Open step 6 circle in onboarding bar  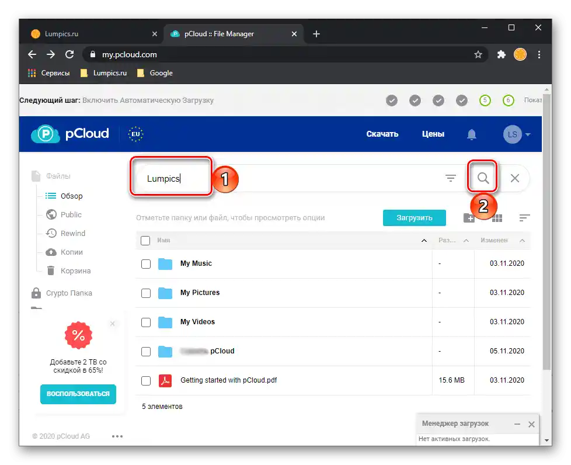508,100
